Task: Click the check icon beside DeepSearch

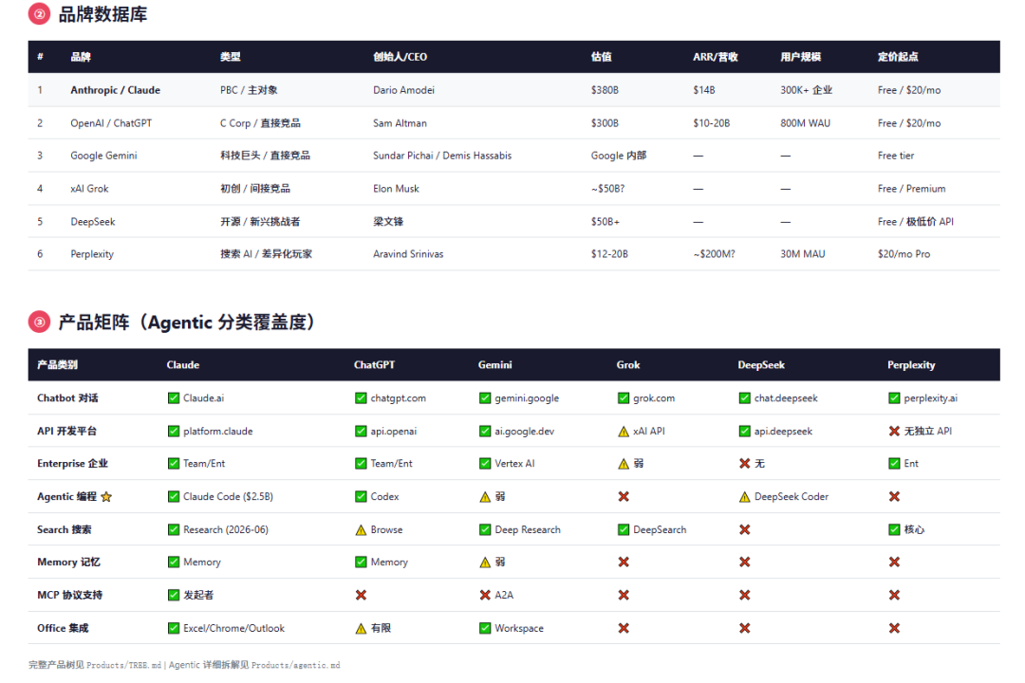Action: tap(624, 529)
